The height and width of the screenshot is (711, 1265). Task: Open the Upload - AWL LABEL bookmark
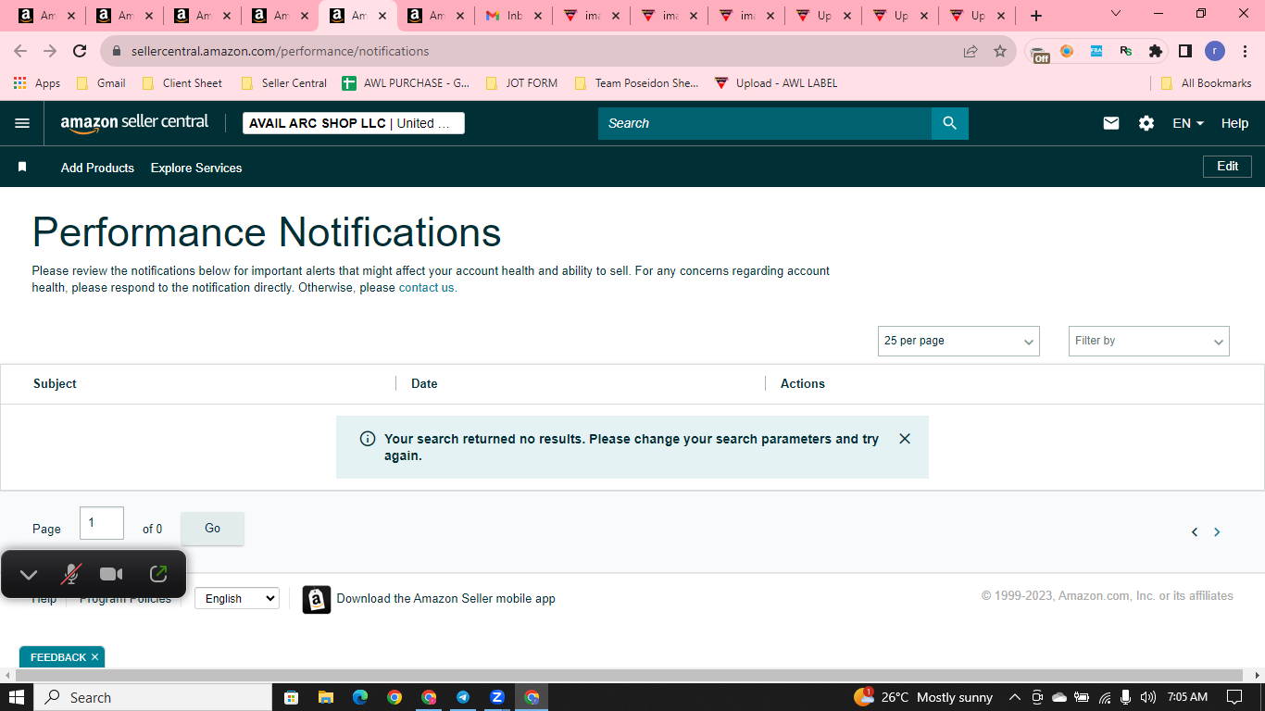point(776,83)
